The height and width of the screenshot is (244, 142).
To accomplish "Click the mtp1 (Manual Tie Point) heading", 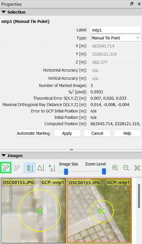I will coord(26,21).
